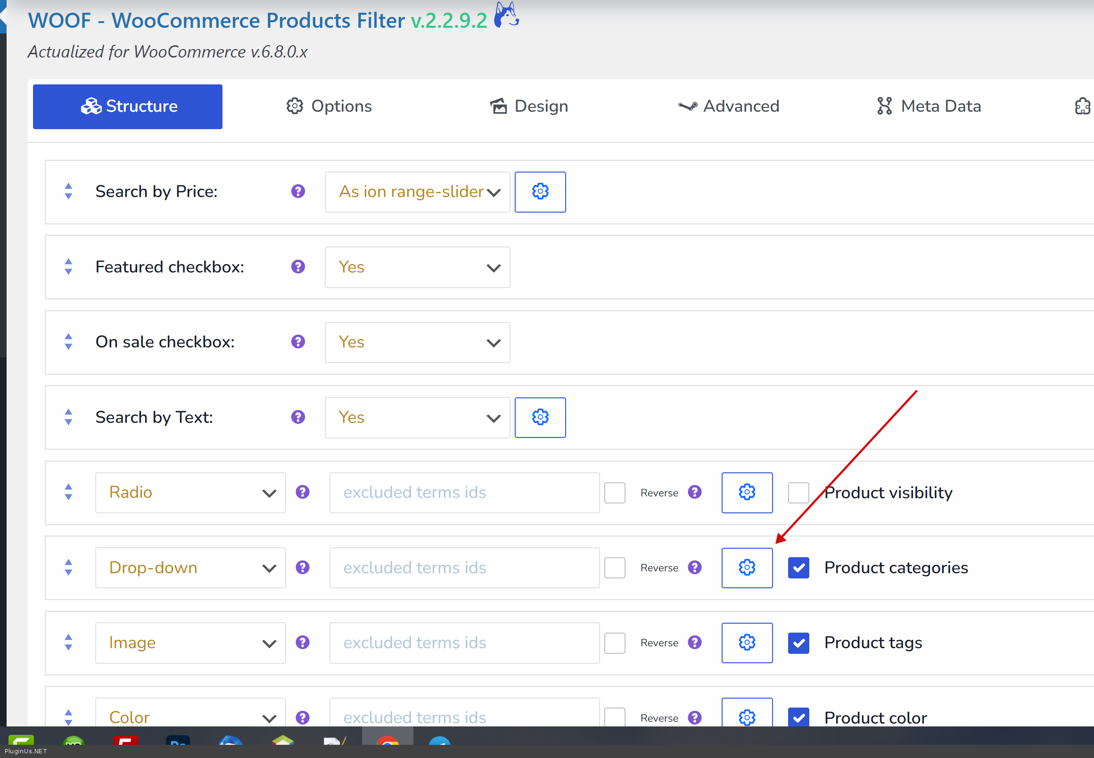Open Product visibility settings gear icon
Screen dimensions: 1094x758
pyautogui.click(x=747, y=493)
